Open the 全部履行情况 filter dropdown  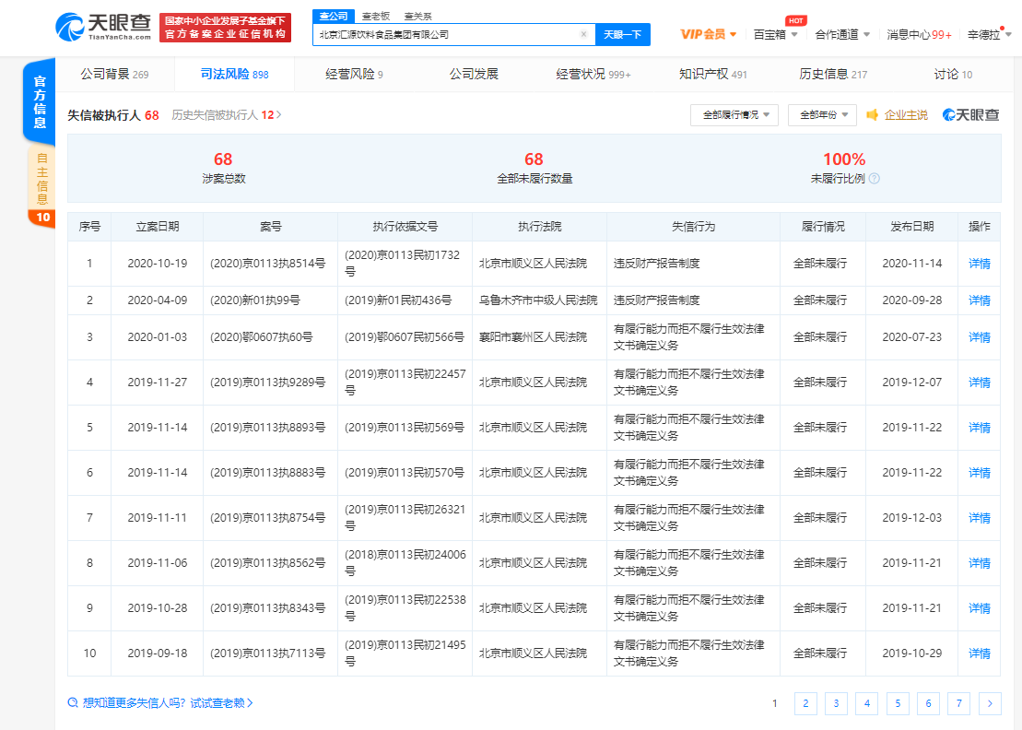(734, 114)
